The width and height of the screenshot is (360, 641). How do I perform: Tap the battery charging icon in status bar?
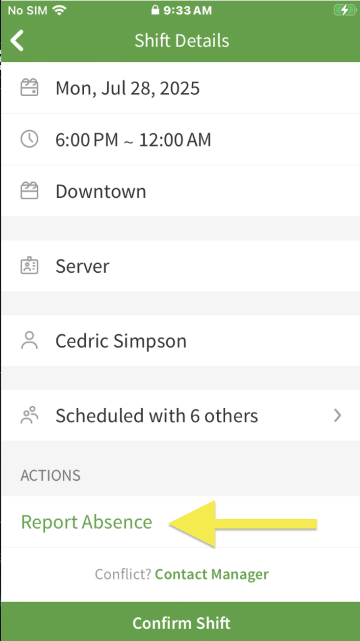345,10
